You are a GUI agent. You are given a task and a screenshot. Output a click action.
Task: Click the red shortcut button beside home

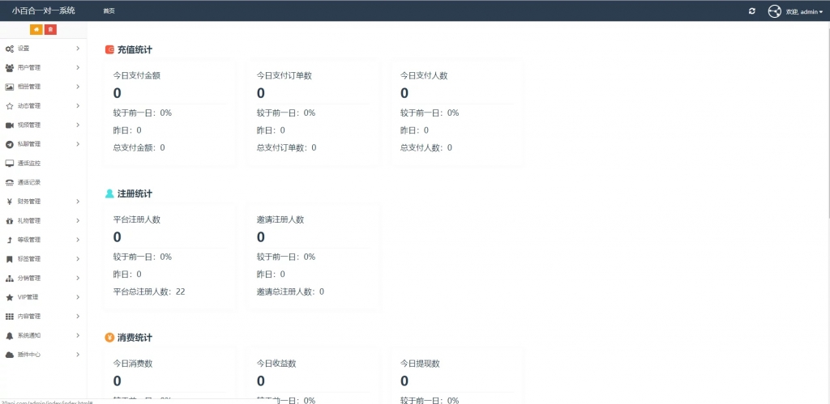click(50, 30)
